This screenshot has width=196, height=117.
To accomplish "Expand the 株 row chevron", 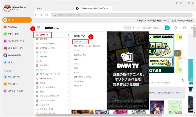I will click(x=68, y=61).
